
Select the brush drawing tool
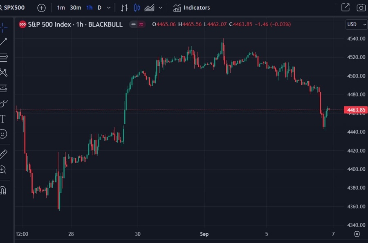[4, 103]
